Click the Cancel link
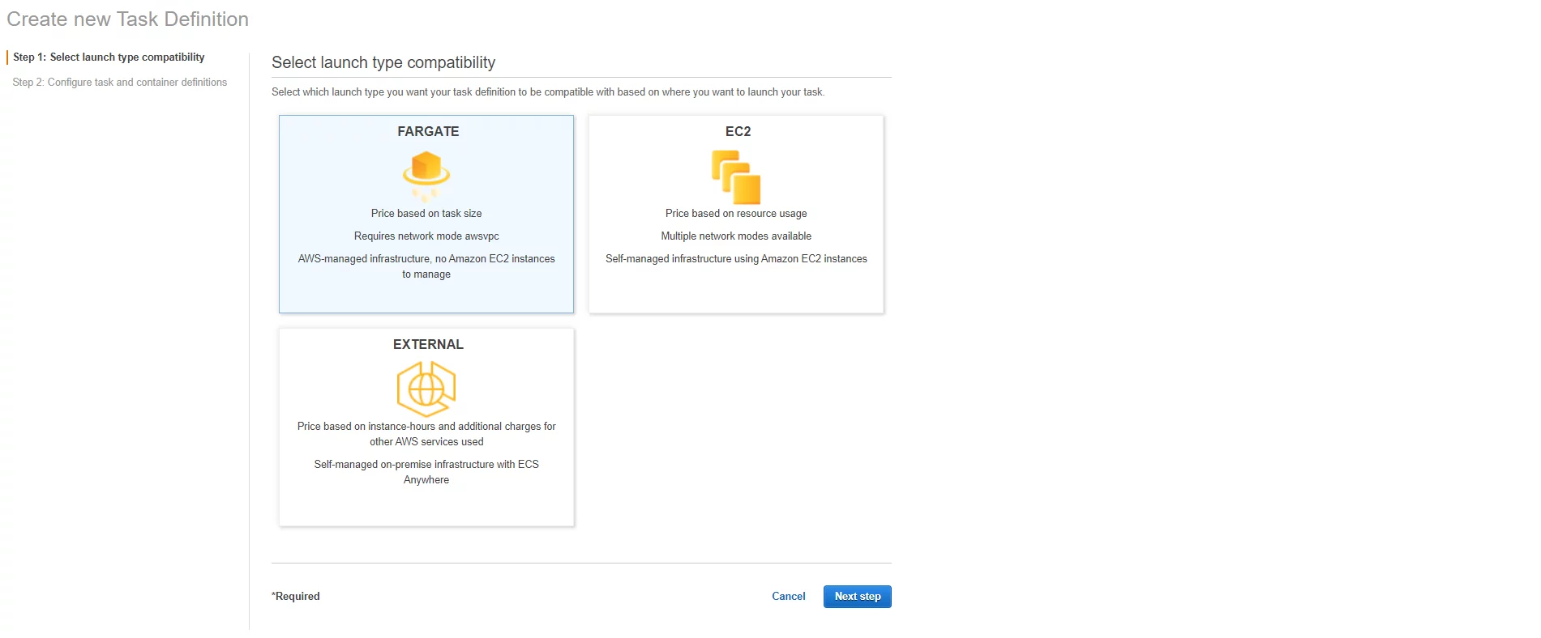This screenshot has height=638, width=1541. [789, 596]
